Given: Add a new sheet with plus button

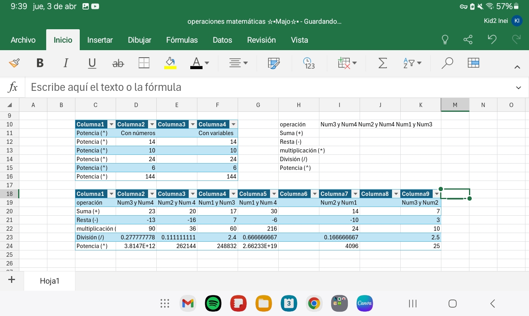Looking at the screenshot, I should (11, 280).
